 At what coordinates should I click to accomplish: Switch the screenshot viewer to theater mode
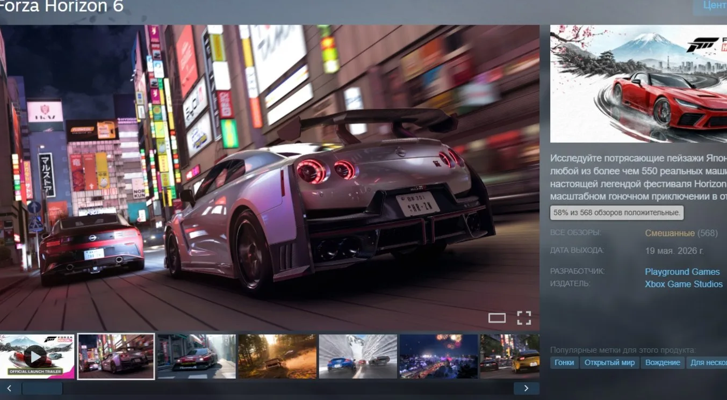(x=496, y=318)
